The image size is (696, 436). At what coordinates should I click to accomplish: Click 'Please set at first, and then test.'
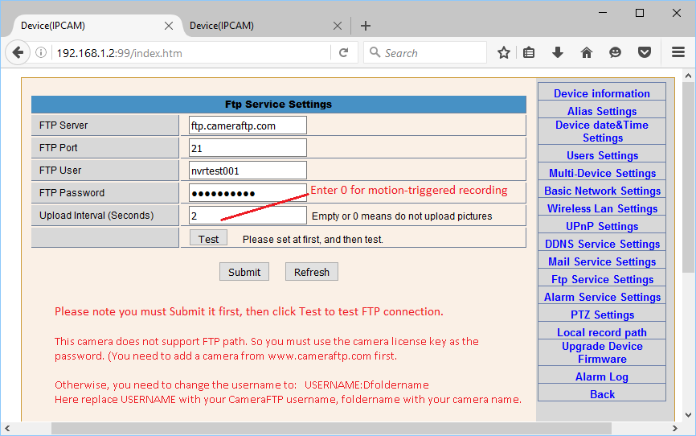[x=313, y=240]
